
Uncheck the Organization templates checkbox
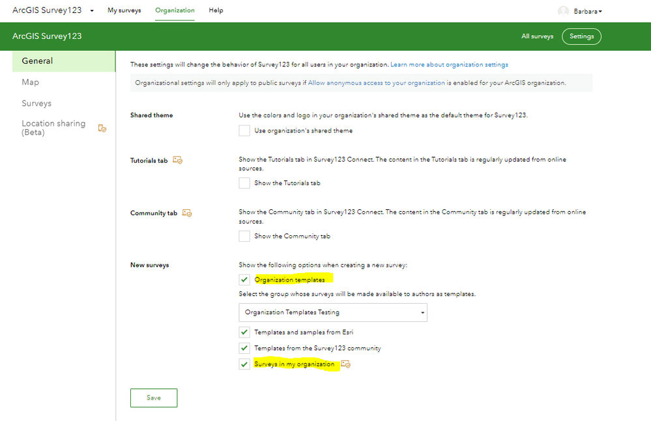[x=244, y=280]
